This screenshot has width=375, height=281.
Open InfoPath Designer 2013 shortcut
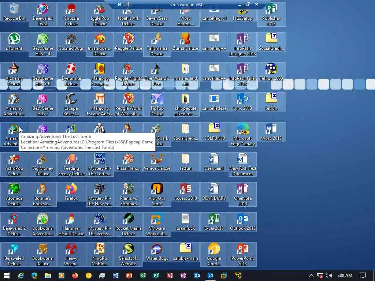coord(242,44)
